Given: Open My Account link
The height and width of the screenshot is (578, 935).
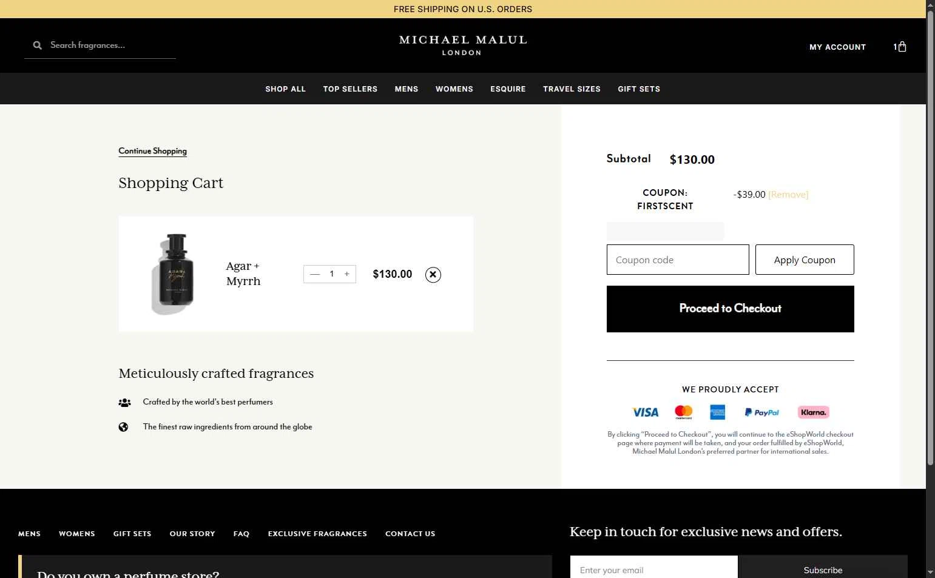Looking at the screenshot, I should [x=837, y=47].
